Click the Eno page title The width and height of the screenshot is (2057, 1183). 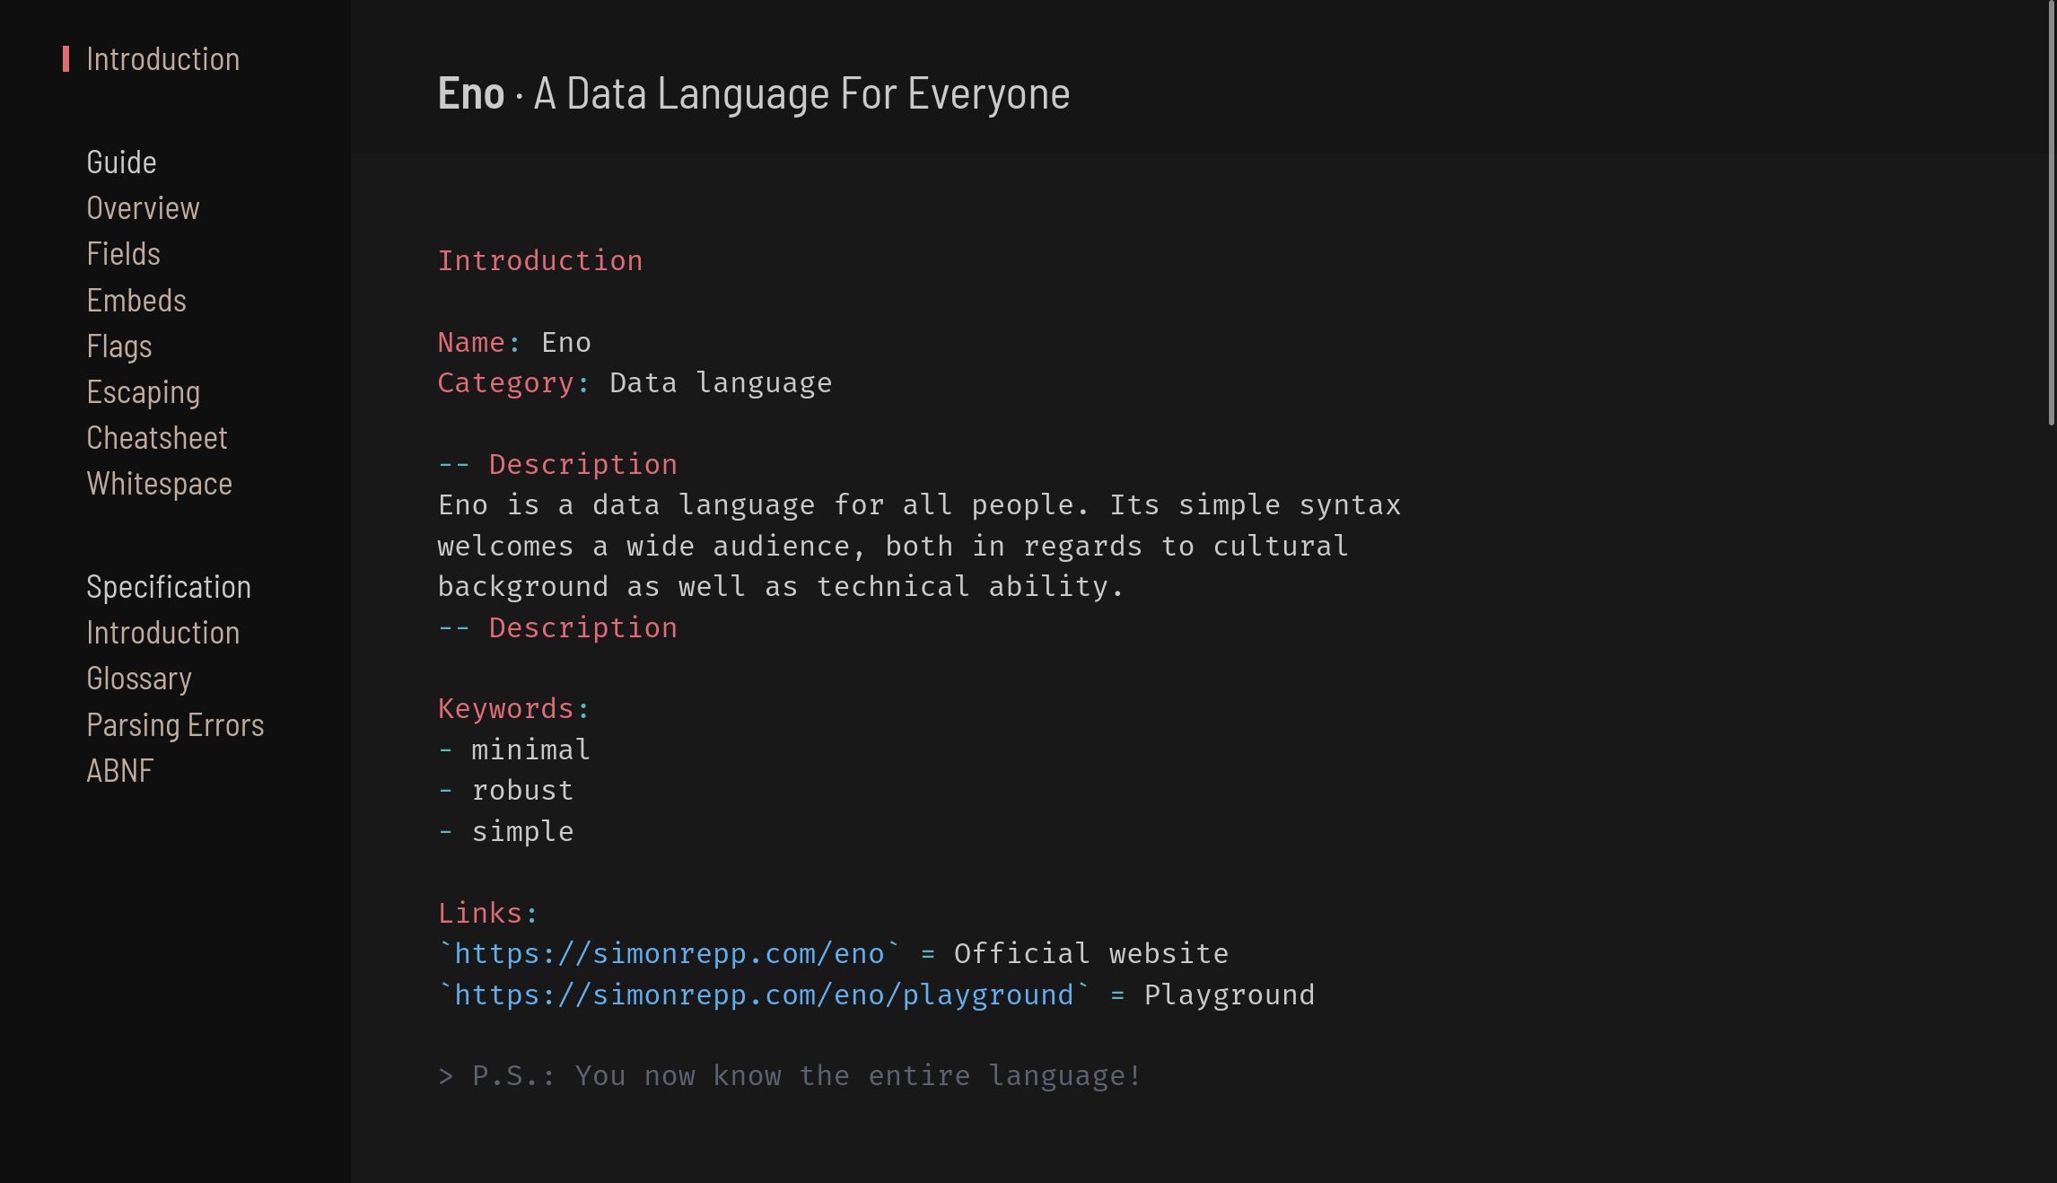[471, 92]
